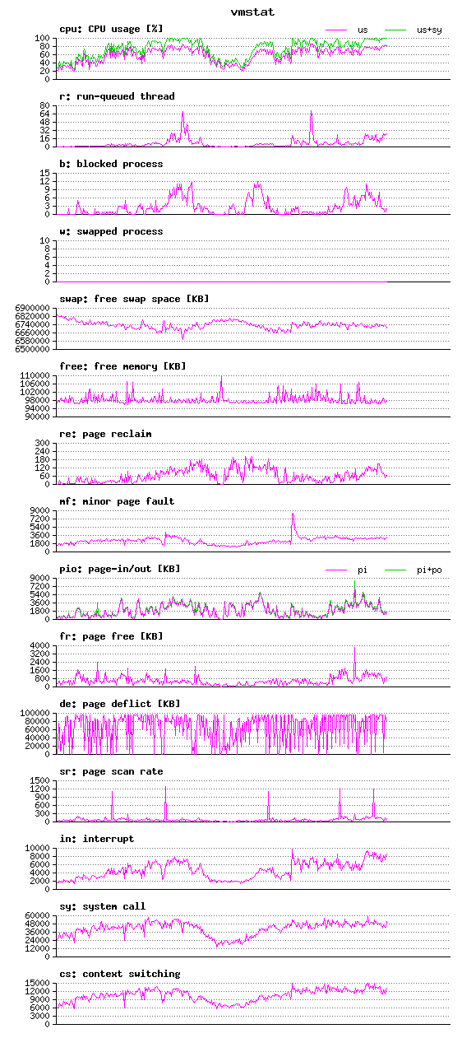
Task: Click the 'r: run-queued thread' label
Action: point(117,96)
